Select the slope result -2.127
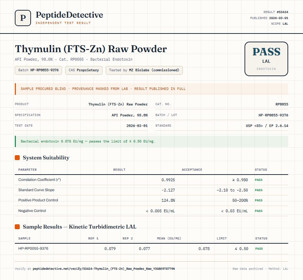Viewport: 303px width, 280px height. point(168,190)
